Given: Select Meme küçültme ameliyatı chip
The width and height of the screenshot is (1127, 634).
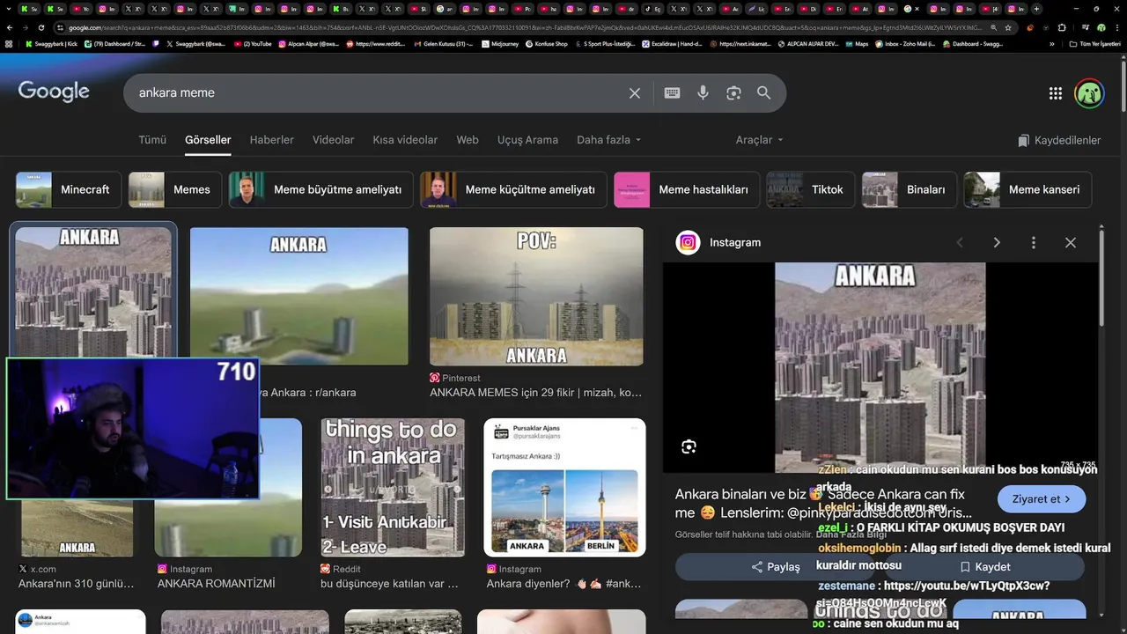Looking at the screenshot, I should [513, 189].
